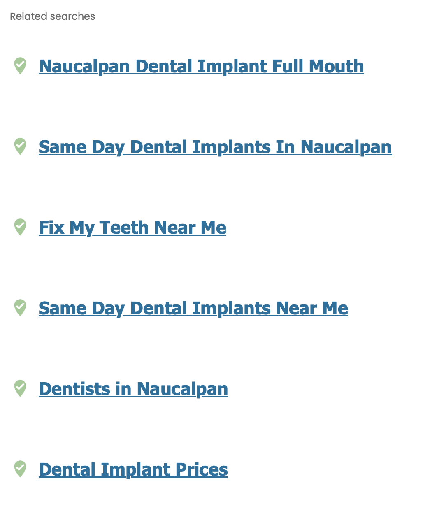
Task: Click the pin icon beside Same Day Dental Implants Near Me
Action: pos(20,307)
